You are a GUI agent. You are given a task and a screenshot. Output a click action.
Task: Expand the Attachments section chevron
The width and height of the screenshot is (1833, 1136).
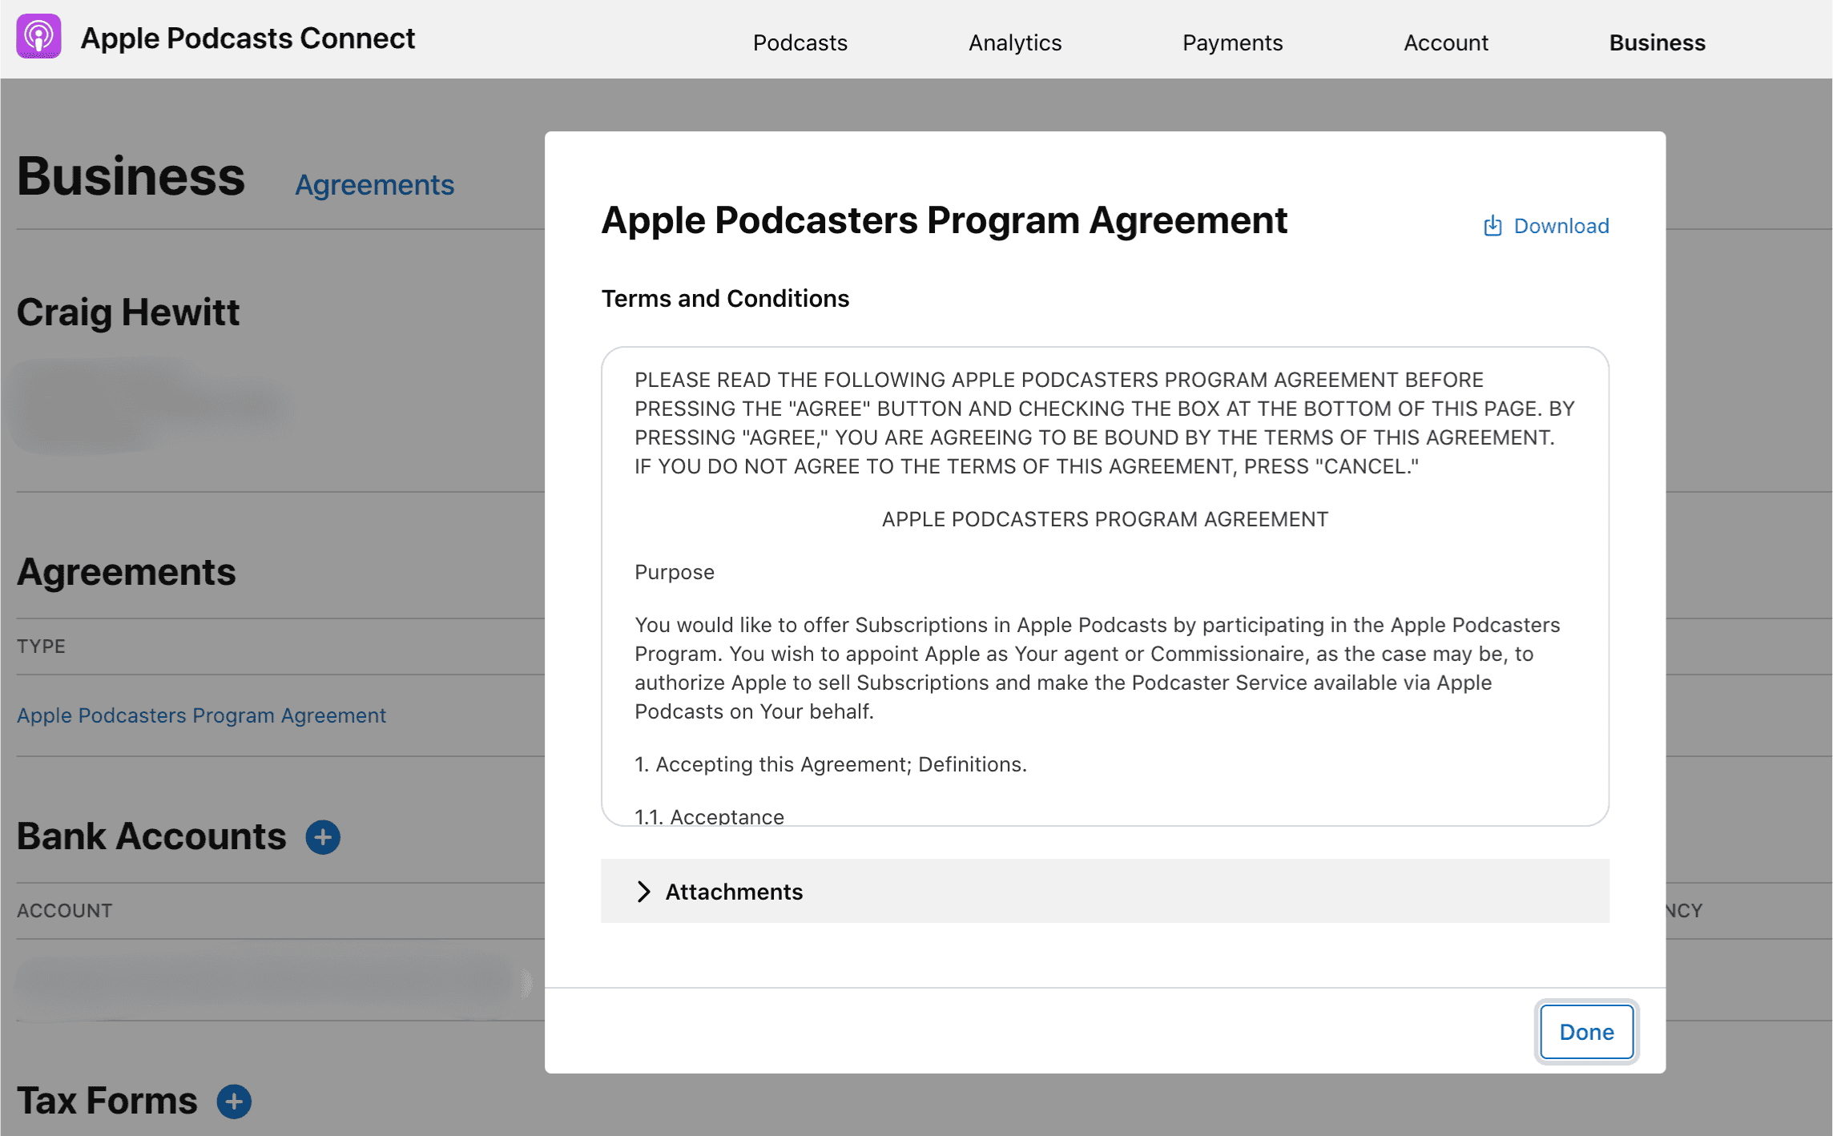coord(643,892)
